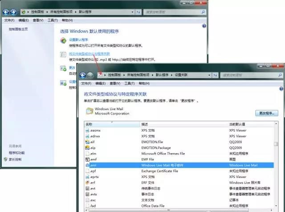Click the refresh icon in Set Associations address bar

(x=215, y=75)
